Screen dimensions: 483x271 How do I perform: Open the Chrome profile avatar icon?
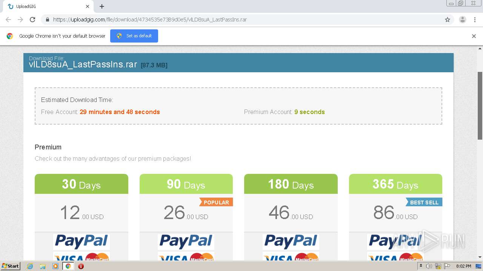click(462, 20)
